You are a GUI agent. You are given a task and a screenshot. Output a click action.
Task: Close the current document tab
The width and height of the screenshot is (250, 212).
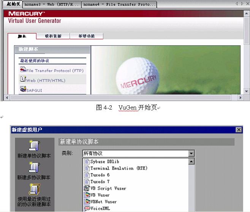pos(248,3)
